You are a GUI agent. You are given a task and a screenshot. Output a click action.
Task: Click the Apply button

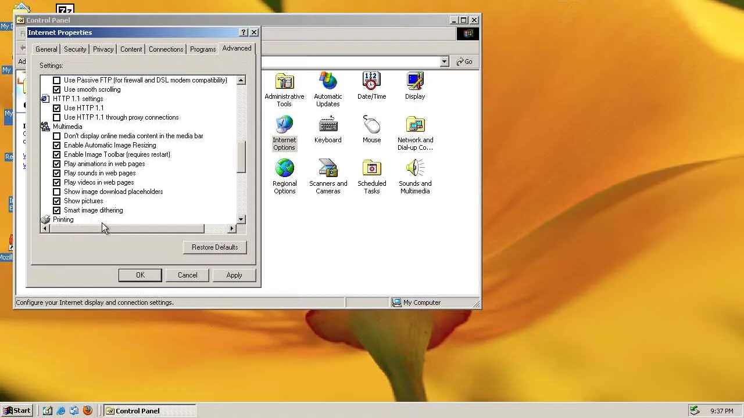[x=234, y=275]
